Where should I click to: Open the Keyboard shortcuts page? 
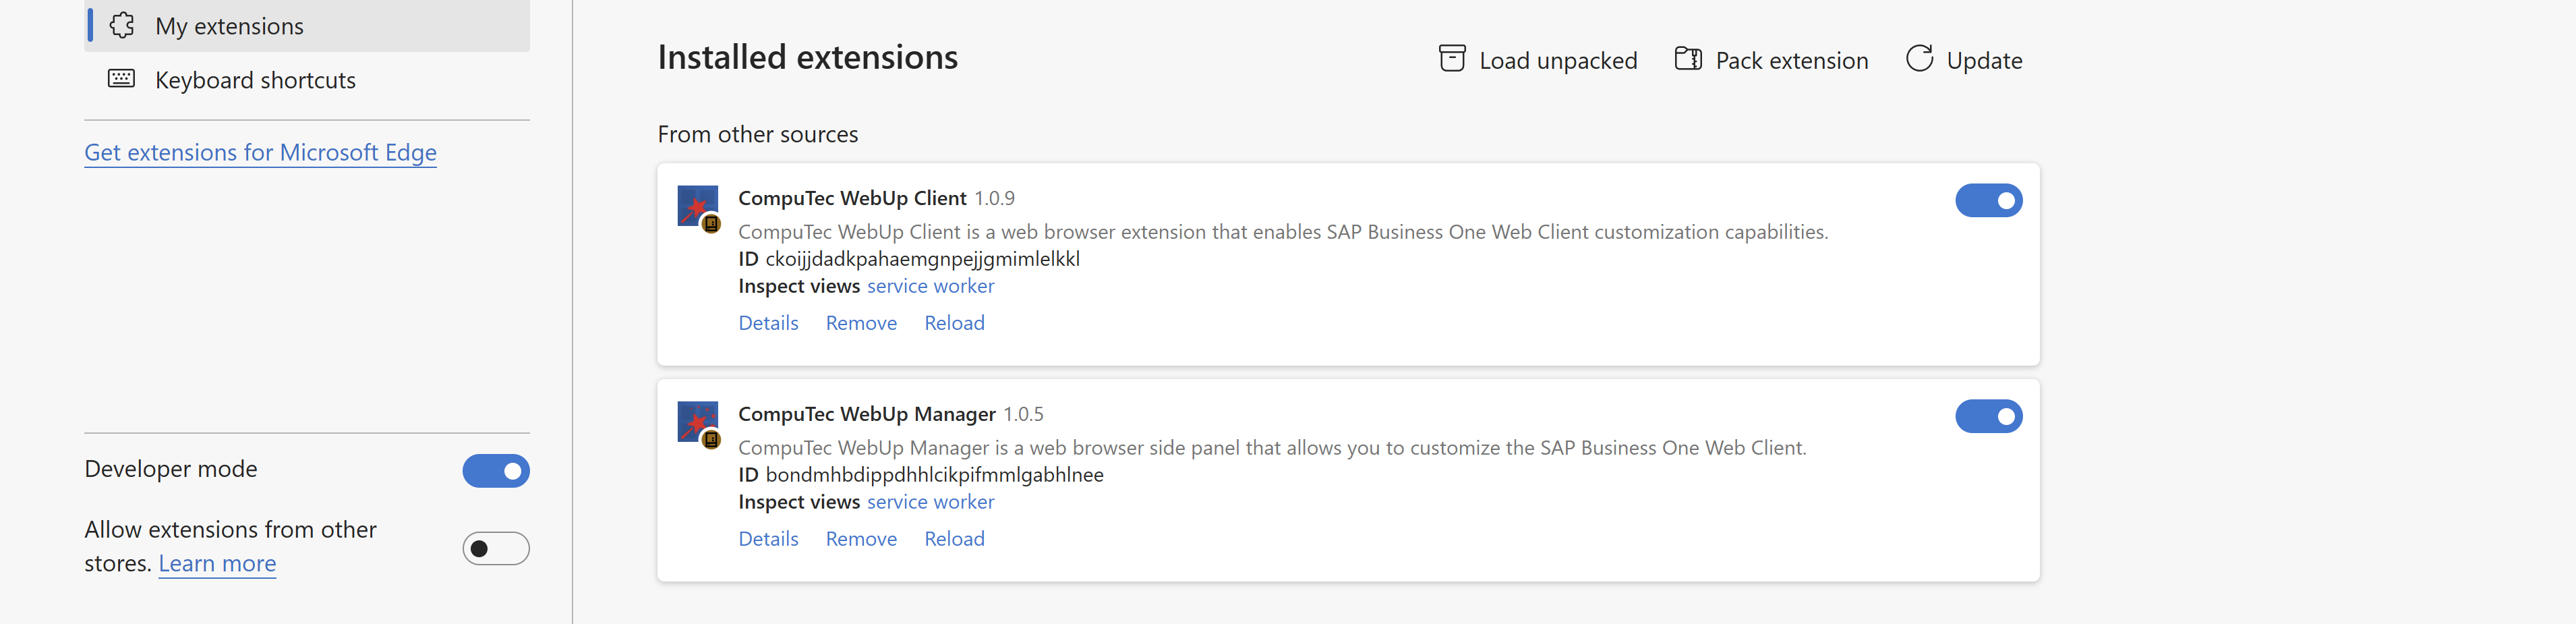pyautogui.click(x=255, y=80)
